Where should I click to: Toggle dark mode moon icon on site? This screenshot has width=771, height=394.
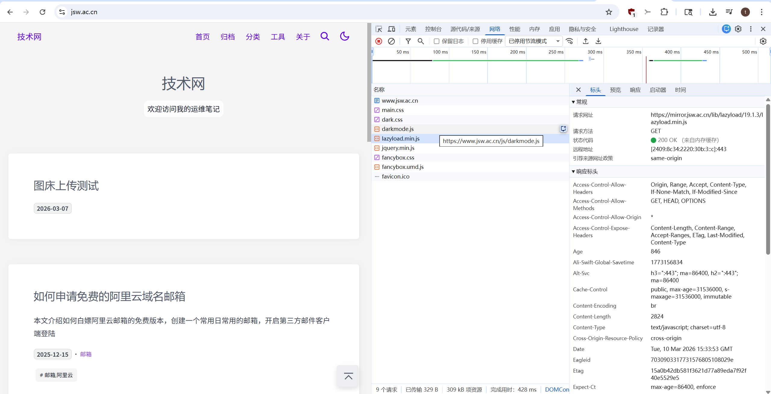[344, 36]
